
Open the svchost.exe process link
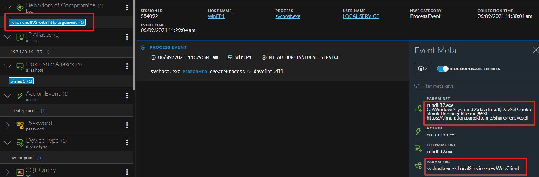click(288, 16)
